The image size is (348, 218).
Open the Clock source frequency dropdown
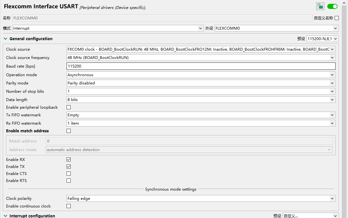201,58
